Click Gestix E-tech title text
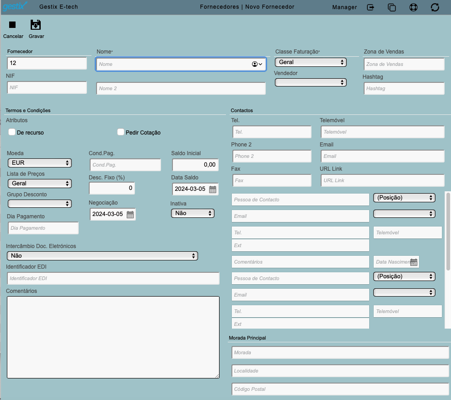 (x=59, y=7)
